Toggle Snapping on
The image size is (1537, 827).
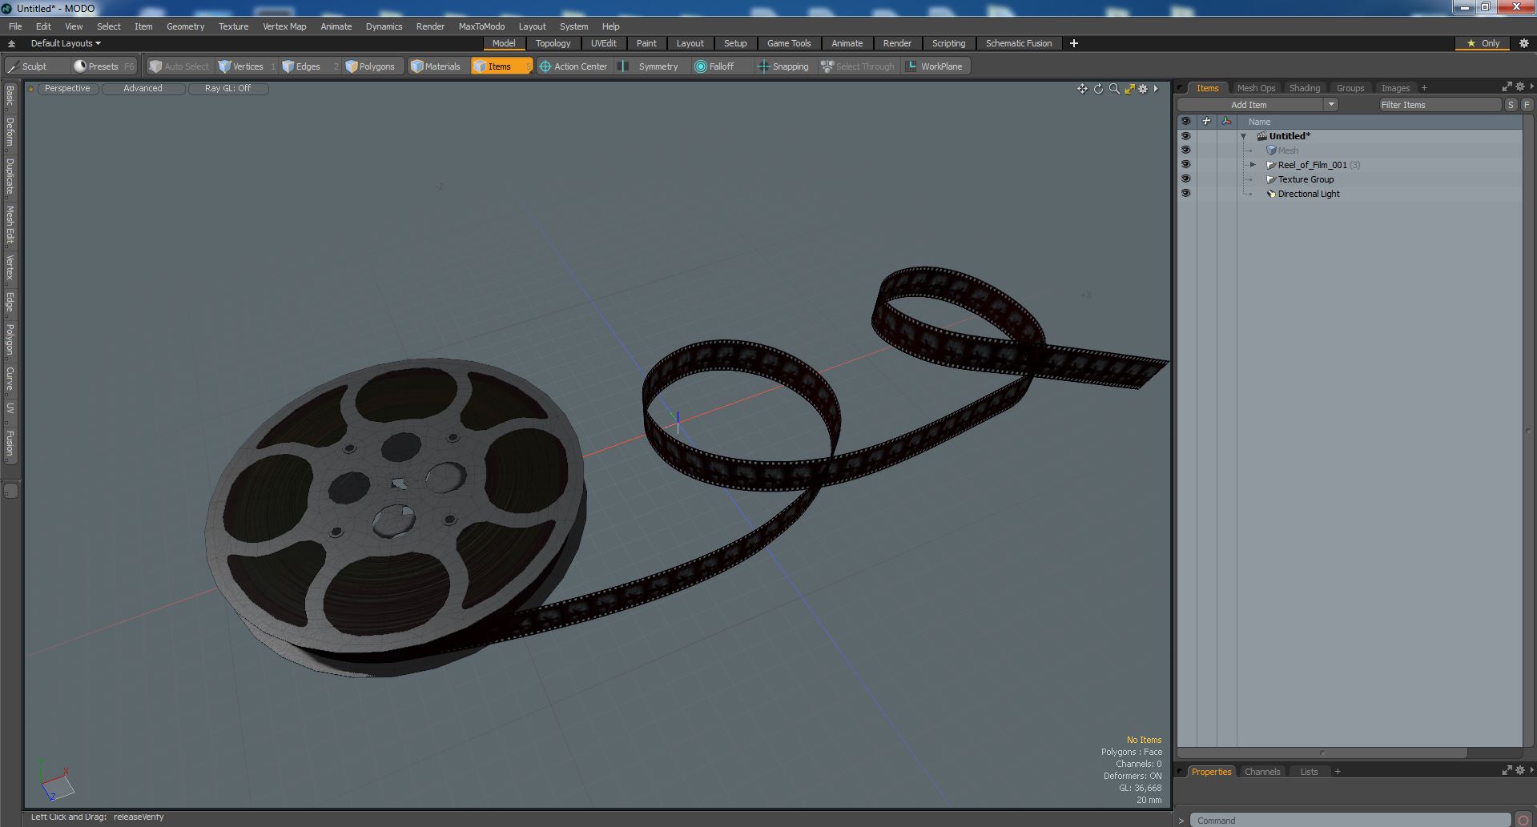pos(783,66)
